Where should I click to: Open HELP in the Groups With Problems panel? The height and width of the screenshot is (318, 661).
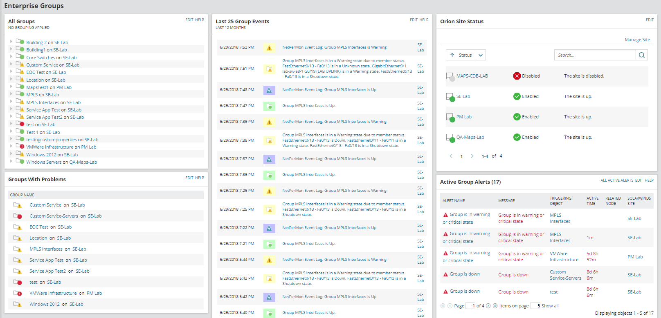200,178
